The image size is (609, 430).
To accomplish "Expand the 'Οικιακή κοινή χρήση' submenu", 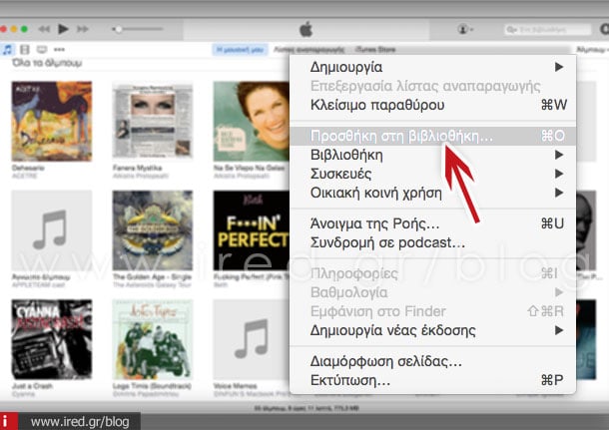I will click(432, 193).
